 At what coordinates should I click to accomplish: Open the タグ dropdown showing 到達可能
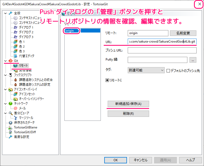click(x=146, y=70)
